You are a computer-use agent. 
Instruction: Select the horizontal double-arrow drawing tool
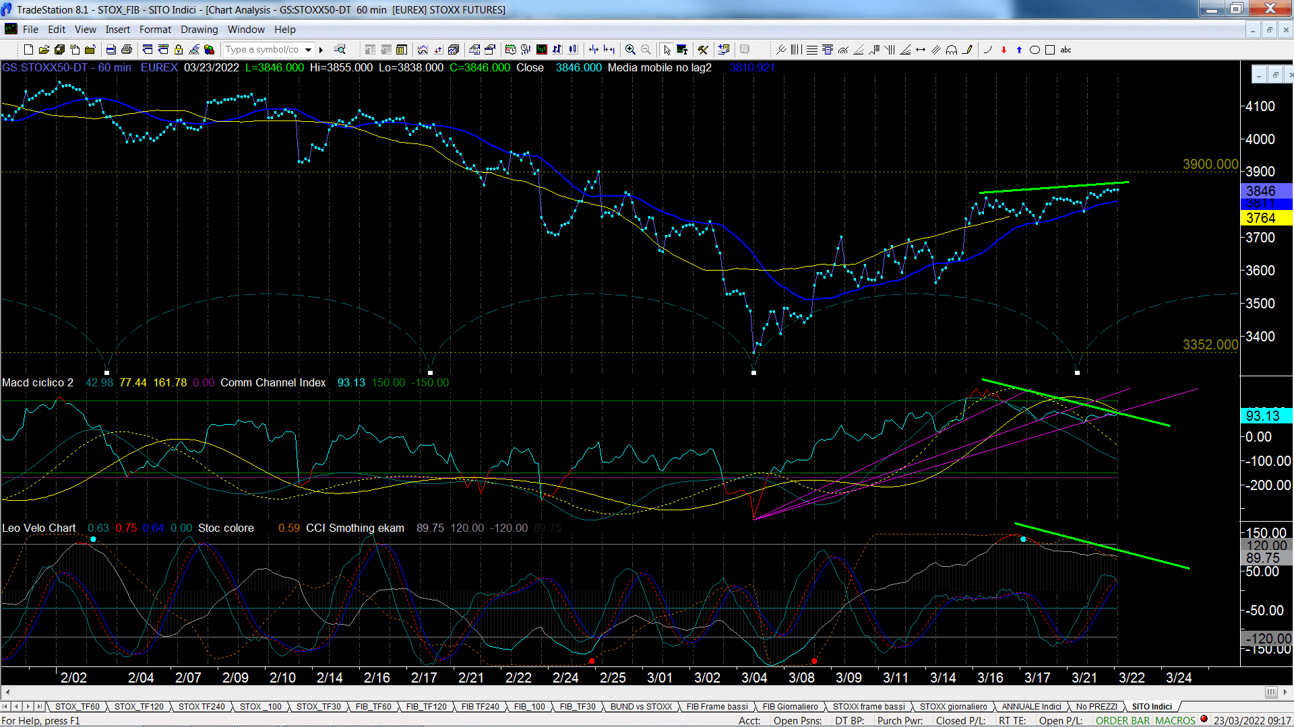pos(921,50)
